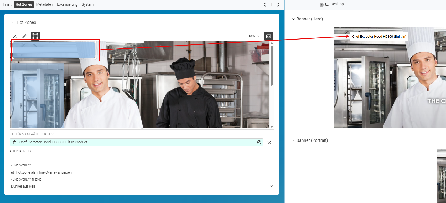Open the Lokalisierung tab
446x203 pixels.
67,4
